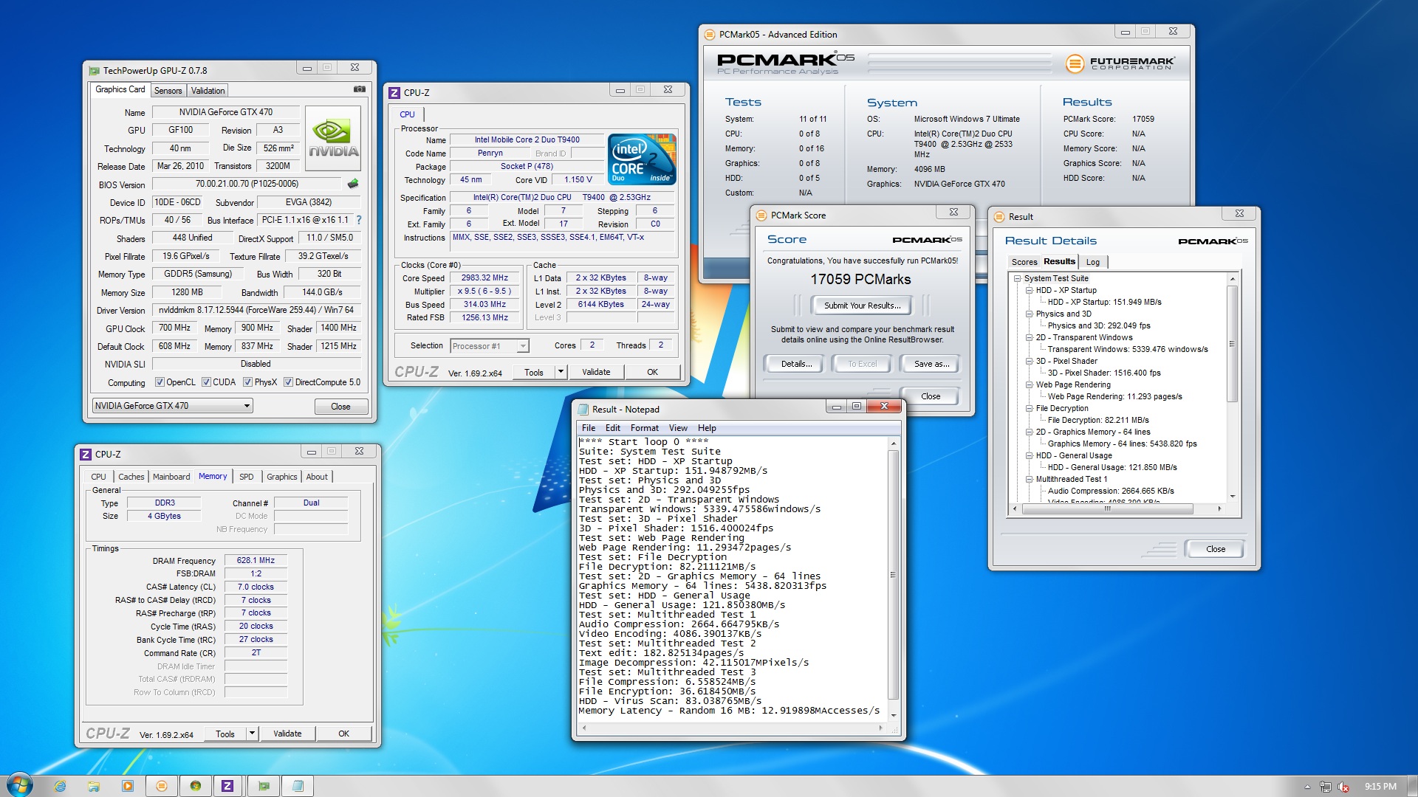Click the GPU-Z title bar icon
This screenshot has height=797, width=1418.
click(94, 71)
